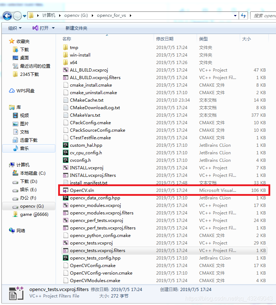Expand the address bar history dropdown

click(235, 15)
